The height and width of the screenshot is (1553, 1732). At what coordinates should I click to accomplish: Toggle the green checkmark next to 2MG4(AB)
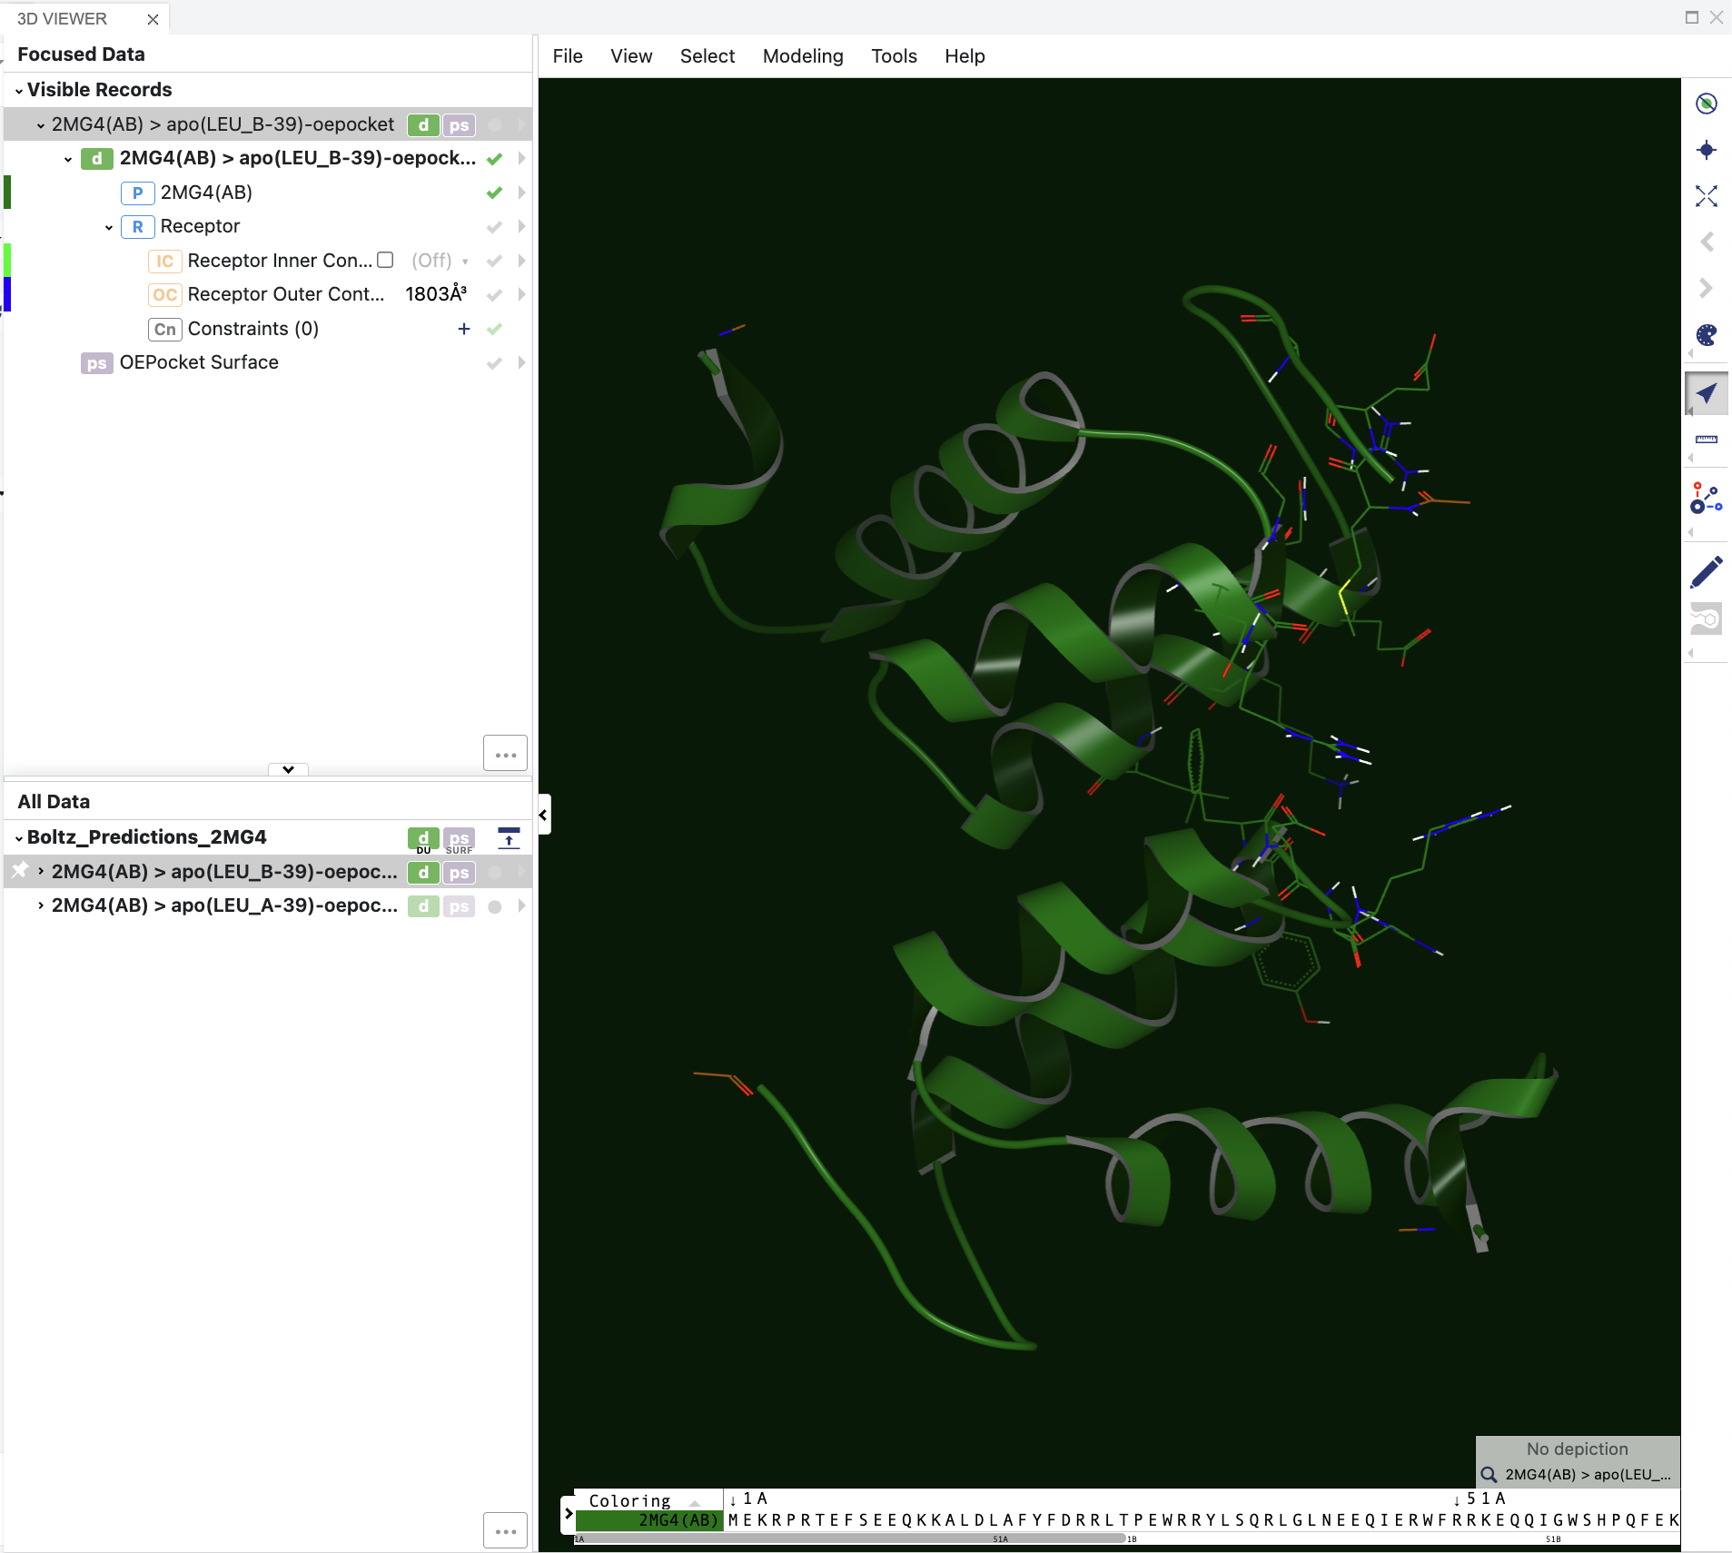(x=493, y=193)
